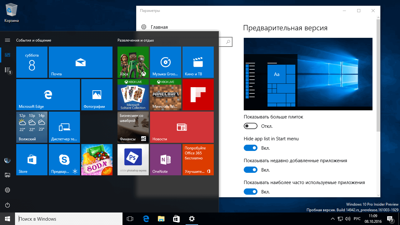Open the Power icon in Start menu
This screenshot has width=400, height=225.
point(7,205)
